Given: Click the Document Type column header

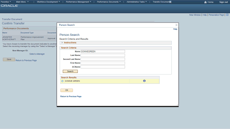Looking at the screenshot, I should tap(27, 33).
